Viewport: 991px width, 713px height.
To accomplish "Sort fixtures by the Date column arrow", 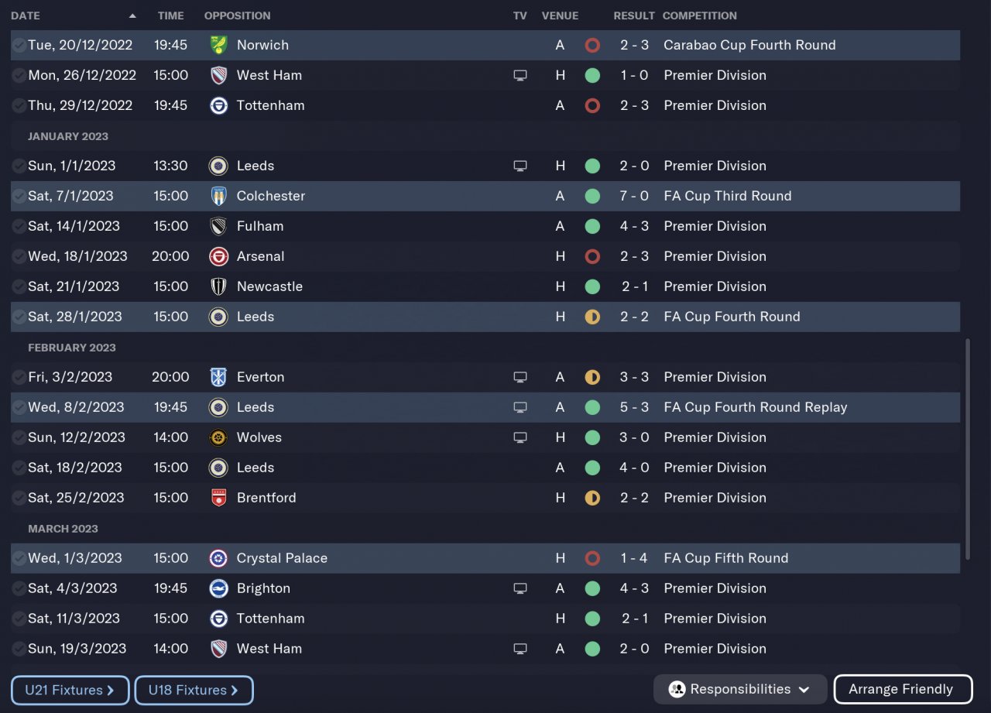I will tap(132, 15).
